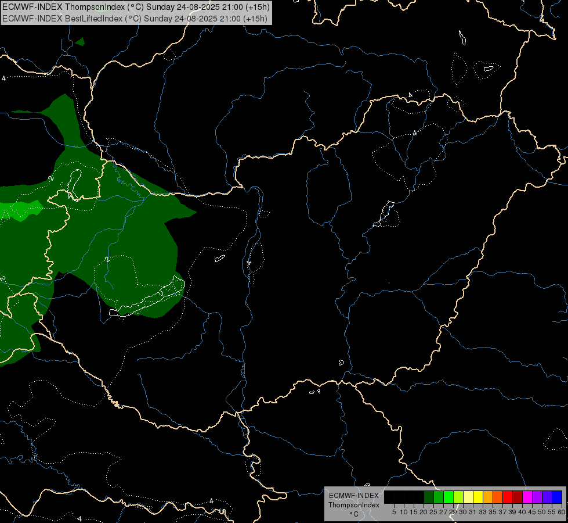This screenshot has height=523, width=568.
Task: Select the 'ThompsonIndex' label in the legend
Action: click(x=354, y=505)
